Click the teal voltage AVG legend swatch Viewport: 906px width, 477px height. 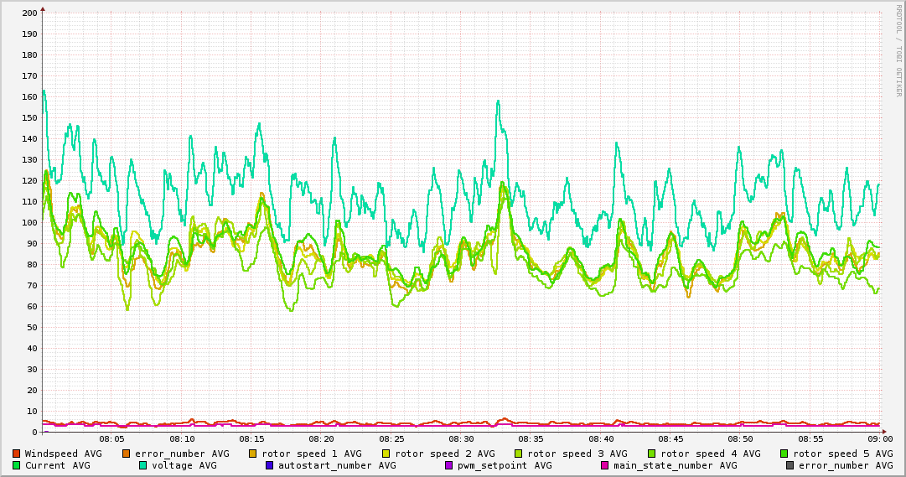tap(142, 465)
